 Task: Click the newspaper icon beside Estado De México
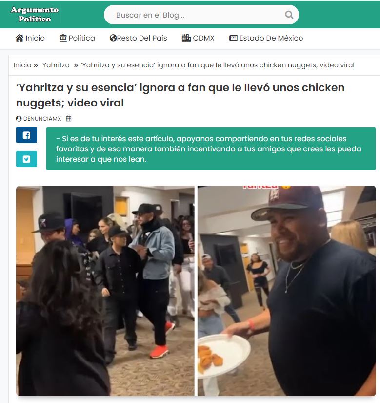[233, 38]
